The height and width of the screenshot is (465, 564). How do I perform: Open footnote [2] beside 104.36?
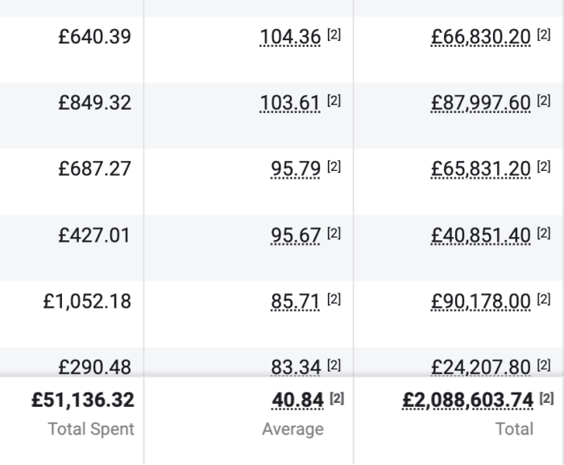coord(334,35)
